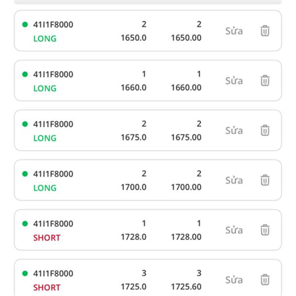Image resolution: width=296 pixels, height=296 pixels.
Task: Tap the LONG label on the 1700.0 order
Action: tap(45, 188)
